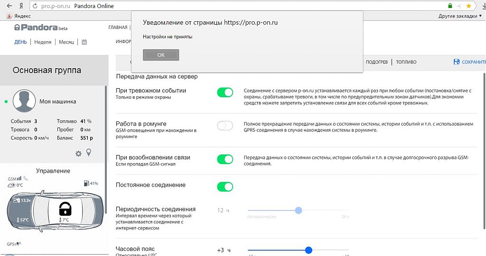Click the map location pin icon
Viewport: 486px width, 256px height.
[x=88, y=153]
